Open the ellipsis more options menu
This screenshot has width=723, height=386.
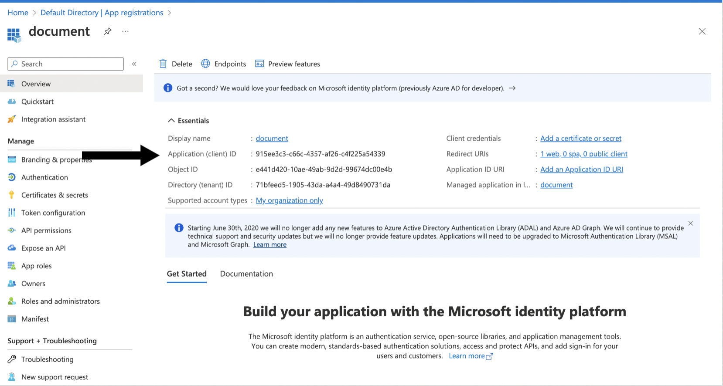[x=125, y=31]
